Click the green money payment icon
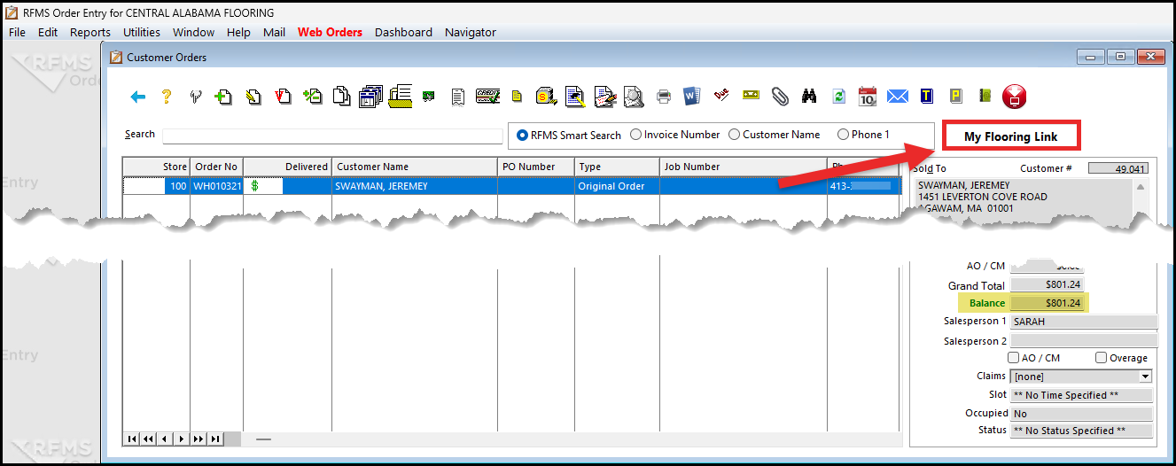The height and width of the screenshot is (466, 1176). click(428, 97)
